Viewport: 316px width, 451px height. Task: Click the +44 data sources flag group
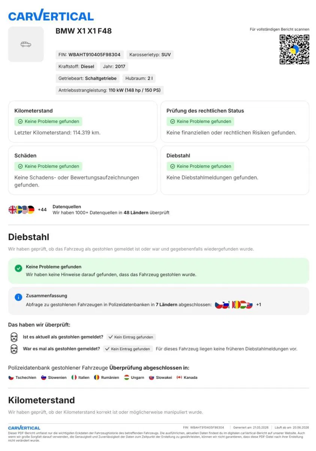(x=27, y=210)
